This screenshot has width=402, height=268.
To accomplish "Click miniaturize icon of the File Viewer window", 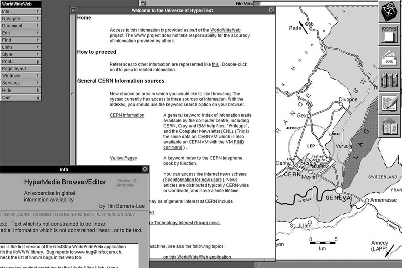I will pos(143,3).
